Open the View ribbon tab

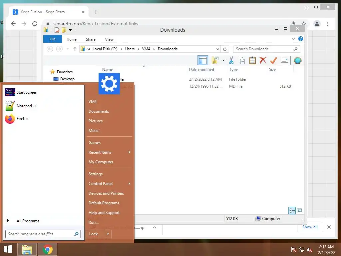tap(109, 39)
